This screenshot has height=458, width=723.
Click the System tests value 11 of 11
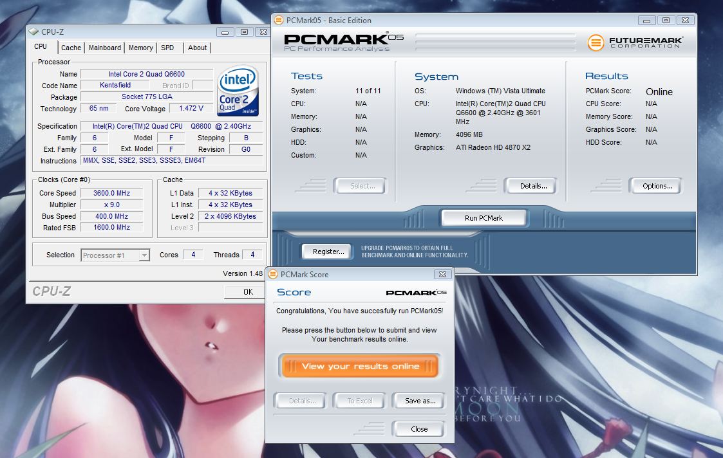click(368, 91)
